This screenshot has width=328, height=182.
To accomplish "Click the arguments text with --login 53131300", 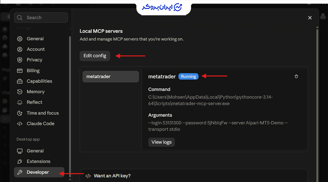I will (x=218, y=126).
